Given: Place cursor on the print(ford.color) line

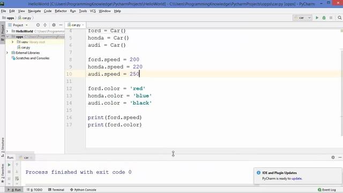Looking at the screenshot, I should click(x=115, y=125).
